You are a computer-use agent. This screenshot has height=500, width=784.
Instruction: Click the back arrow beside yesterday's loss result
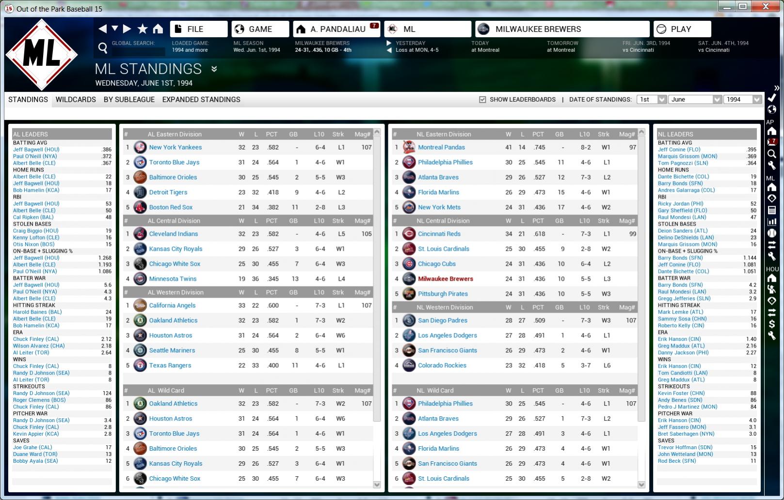389,50
